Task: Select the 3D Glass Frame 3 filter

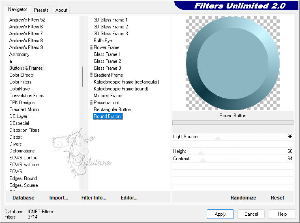Action: (x=111, y=34)
